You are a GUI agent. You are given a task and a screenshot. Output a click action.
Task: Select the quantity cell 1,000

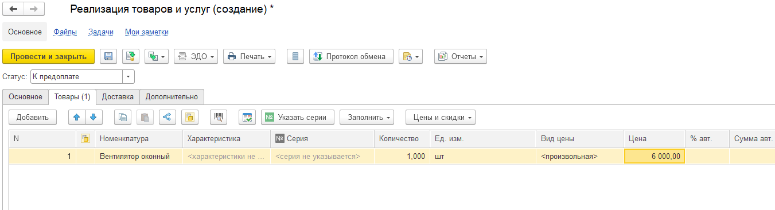point(402,156)
